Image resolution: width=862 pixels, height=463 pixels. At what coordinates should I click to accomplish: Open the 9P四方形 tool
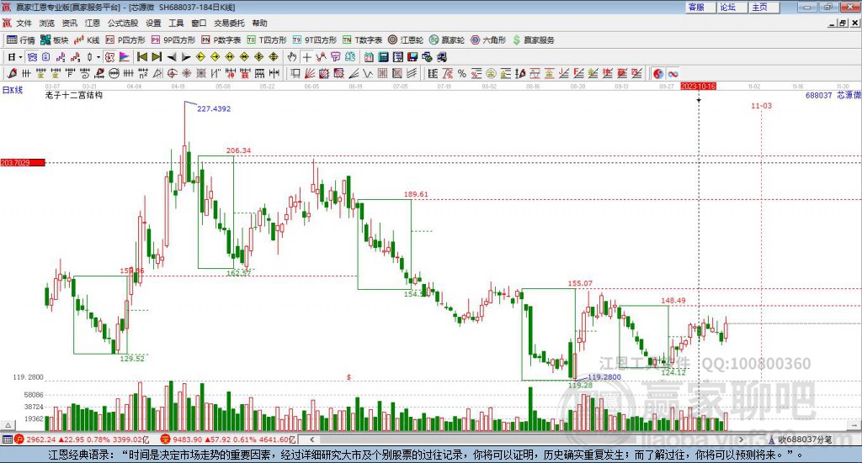click(173, 40)
